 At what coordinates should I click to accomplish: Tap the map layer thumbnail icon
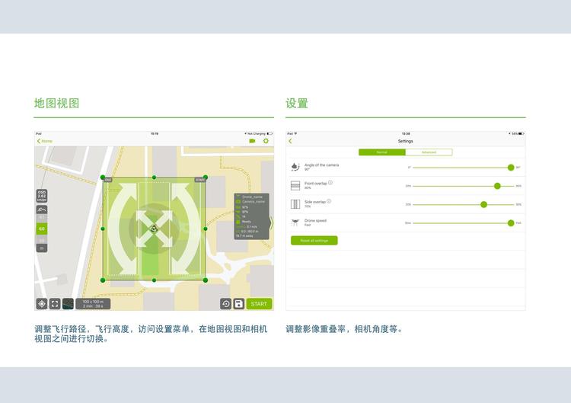[x=68, y=303]
